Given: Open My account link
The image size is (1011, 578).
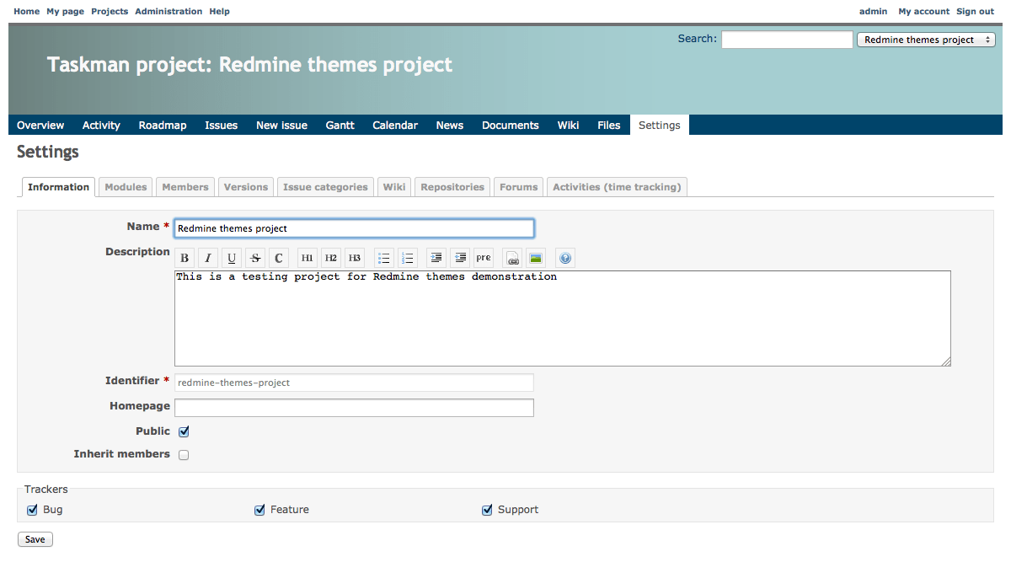Looking at the screenshot, I should point(923,12).
